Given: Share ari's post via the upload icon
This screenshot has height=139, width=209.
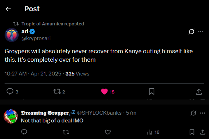Looking at the screenshot, I should click(x=199, y=92).
